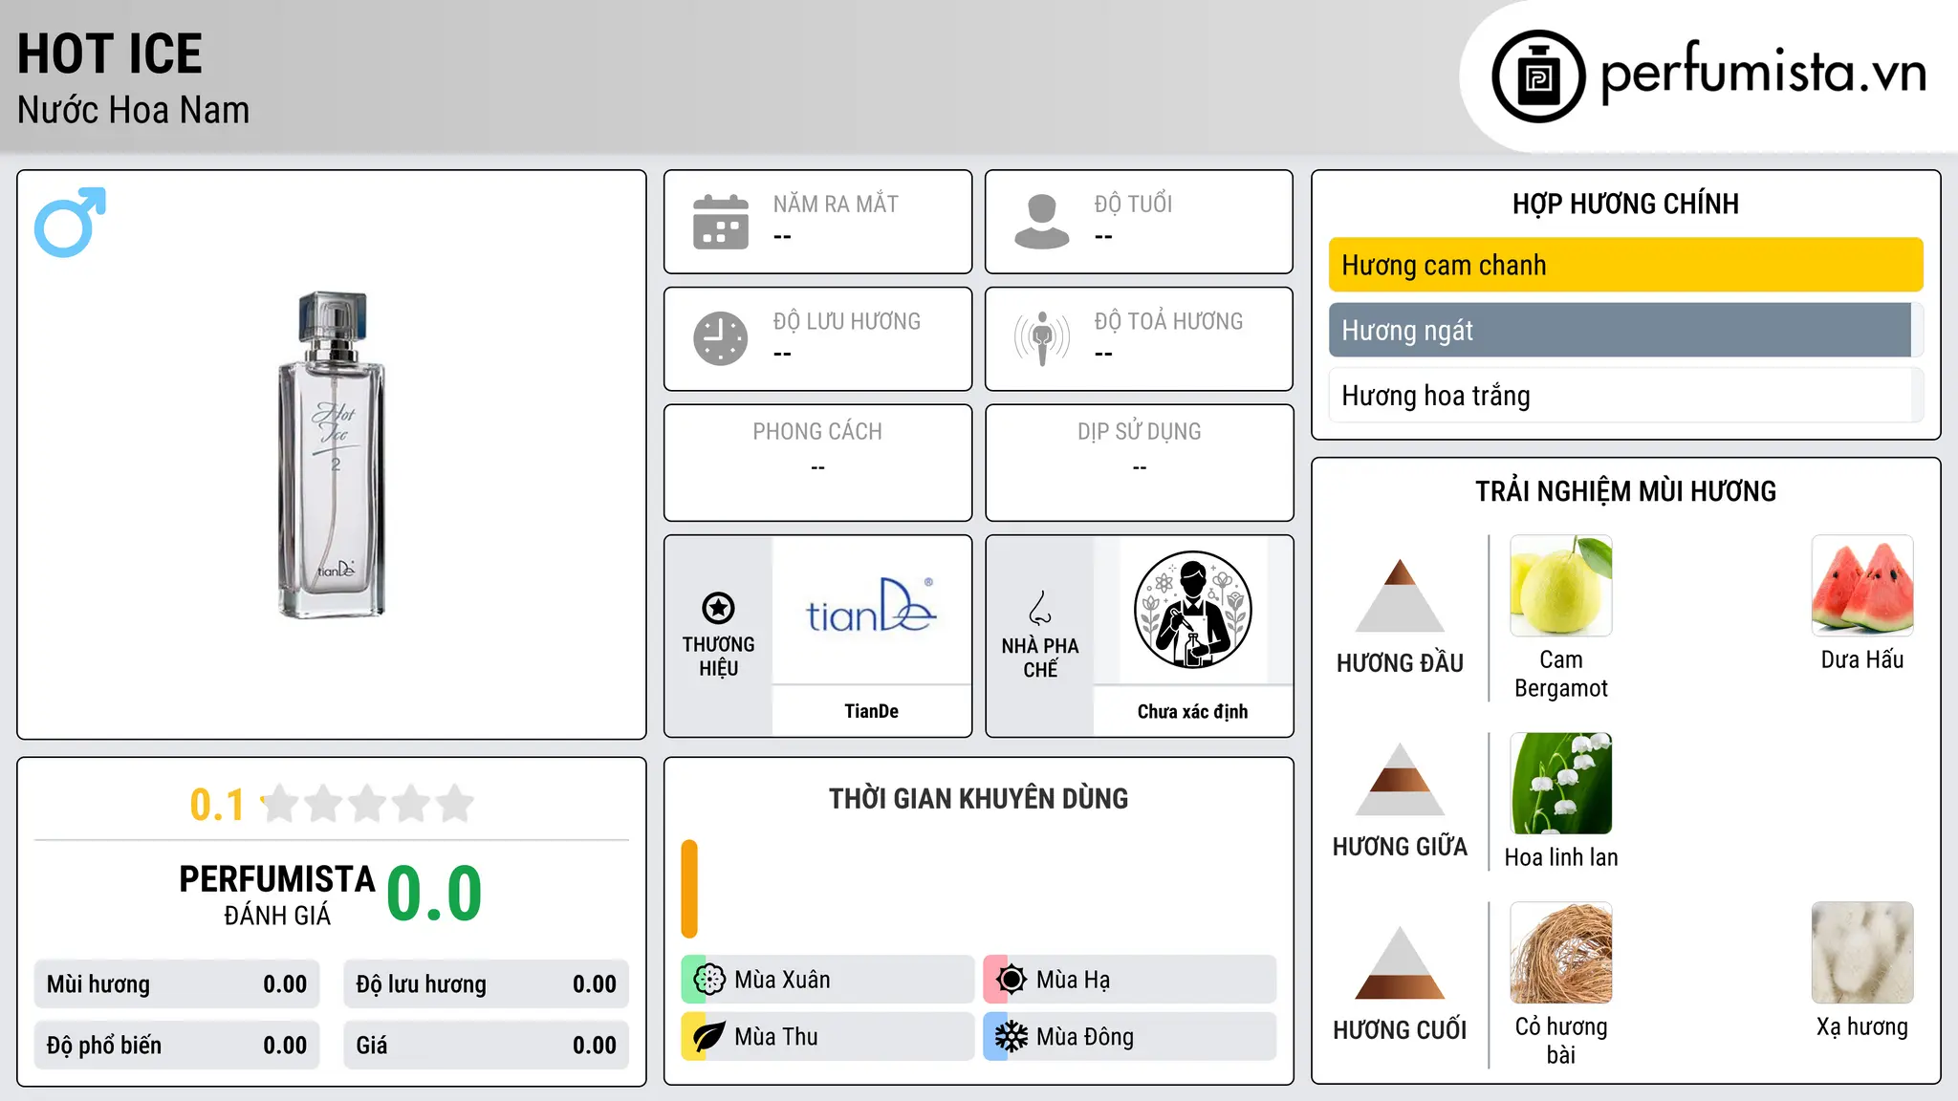Image resolution: width=1958 pixels, height=1101 pixels.
Task: Click the Độ phổ biến 0.00 score row
Action: (177, 1046)
